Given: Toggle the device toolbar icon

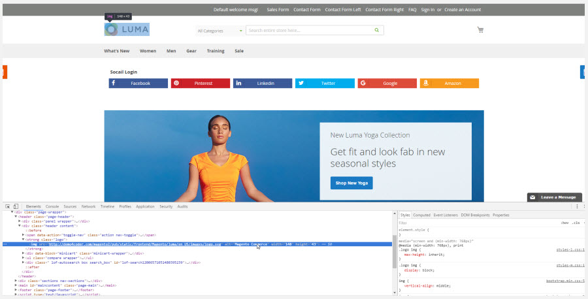Looking at the screenshot, I should pos(16,206).
